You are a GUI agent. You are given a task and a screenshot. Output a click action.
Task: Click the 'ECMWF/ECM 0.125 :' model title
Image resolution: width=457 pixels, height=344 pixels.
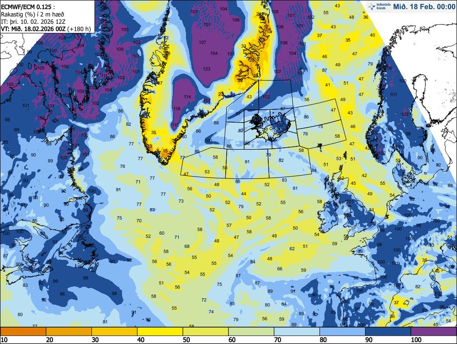pos(27,7)
